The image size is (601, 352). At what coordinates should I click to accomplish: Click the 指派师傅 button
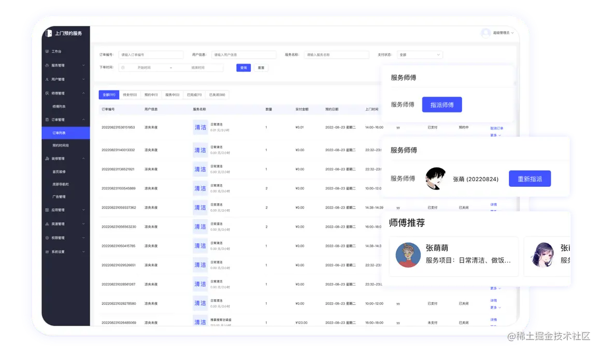coord(442,105)
